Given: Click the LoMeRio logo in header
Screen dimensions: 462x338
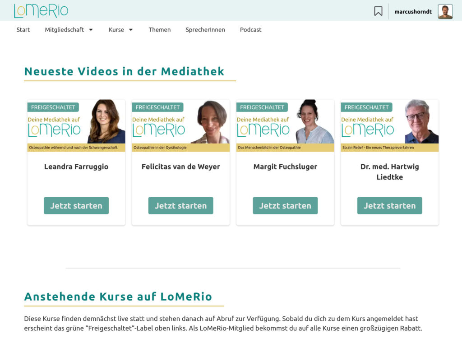Looking at the screenshot, I should [41, 11].
